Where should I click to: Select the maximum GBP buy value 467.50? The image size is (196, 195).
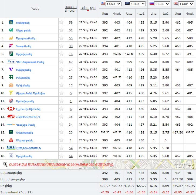point(178,179)
